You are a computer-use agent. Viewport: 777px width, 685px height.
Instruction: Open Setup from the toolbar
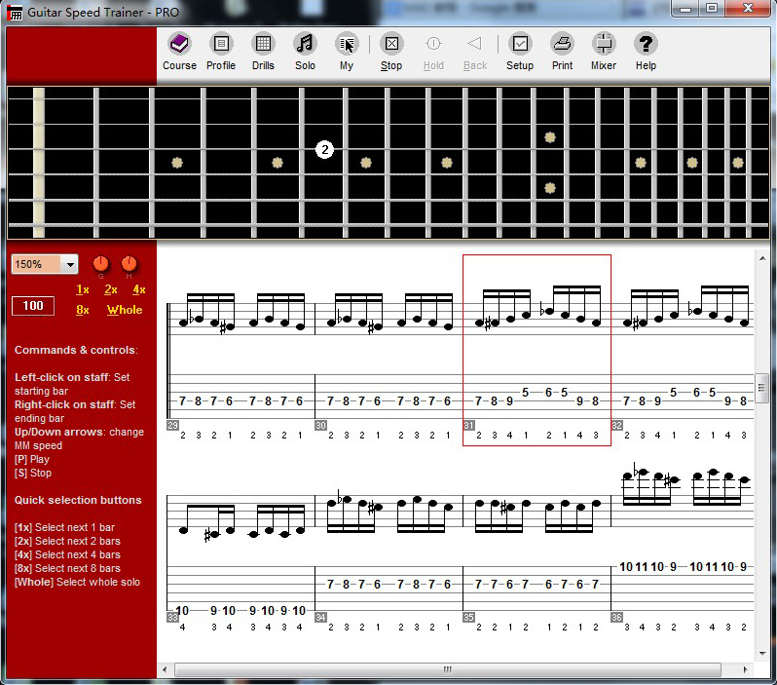click(520, 52)
